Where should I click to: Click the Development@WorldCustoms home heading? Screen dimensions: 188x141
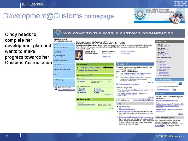point(101,43)
